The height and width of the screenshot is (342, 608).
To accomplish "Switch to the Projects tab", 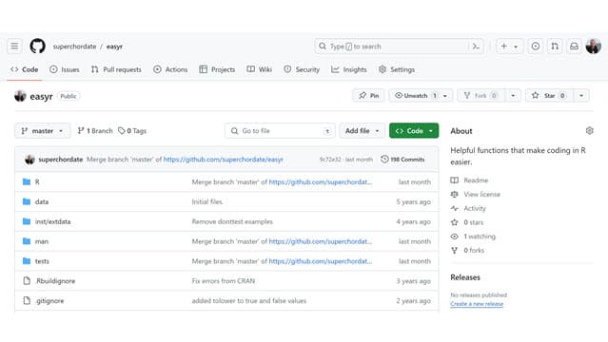I will point(217,69).
